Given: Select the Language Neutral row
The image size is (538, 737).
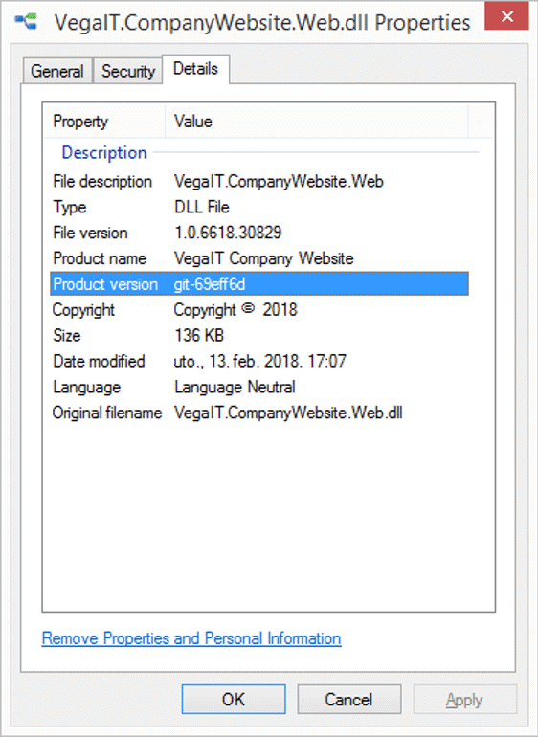Looking at the screenshot, I should pyautogui.click(x=259, y=387).
